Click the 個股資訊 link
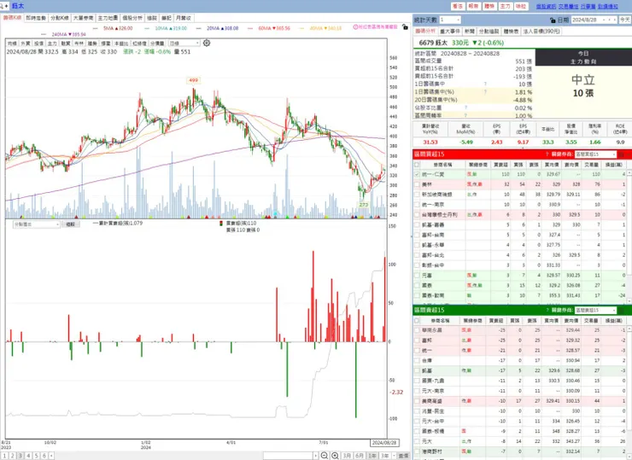This screenshot has width=632, height=460. [546, 7]
